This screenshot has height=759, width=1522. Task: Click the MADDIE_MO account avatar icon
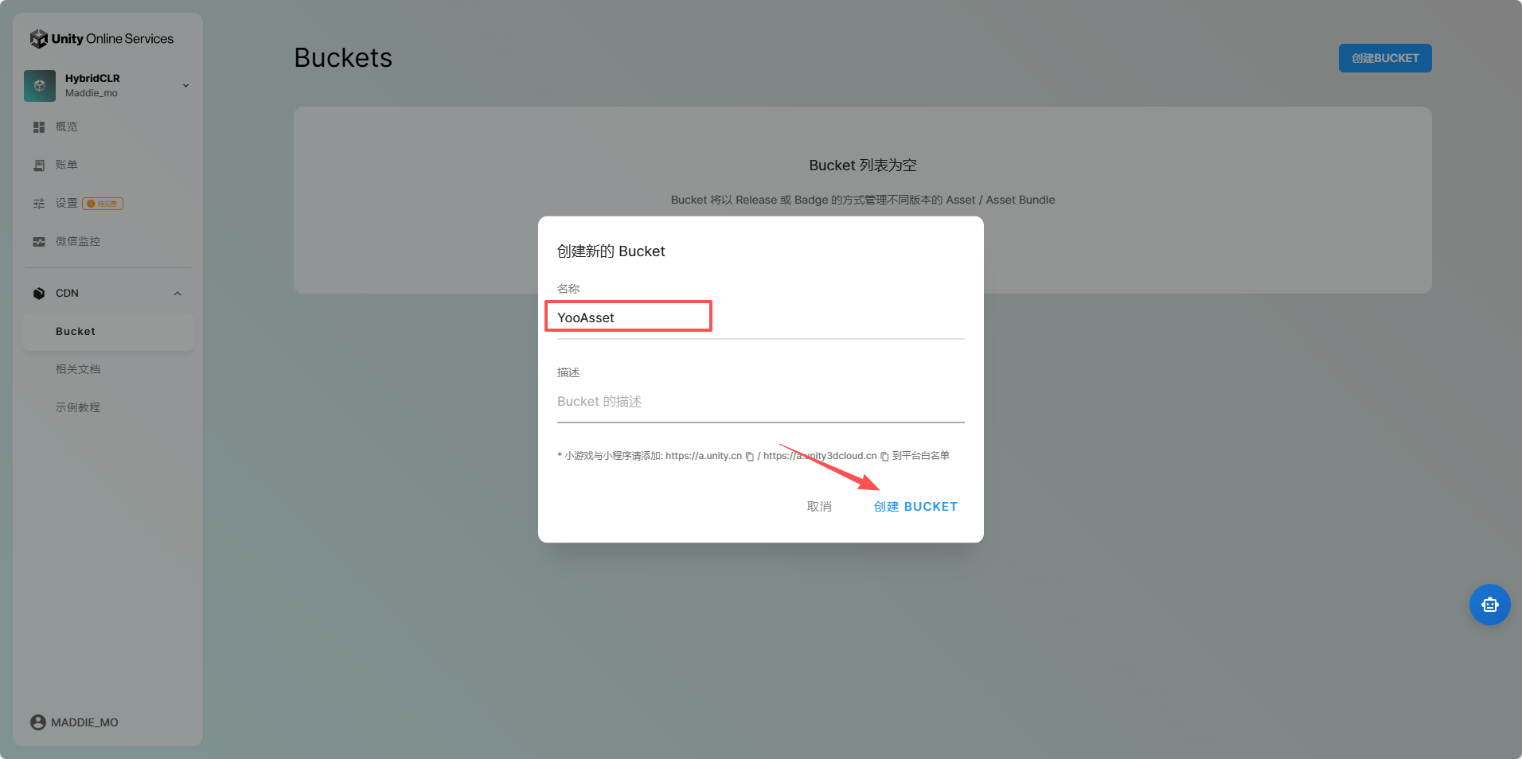[38, 722]
